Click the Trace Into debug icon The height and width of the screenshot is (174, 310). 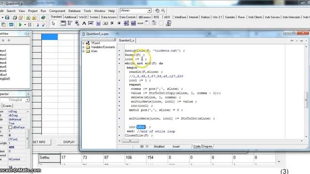click(38, 25)
